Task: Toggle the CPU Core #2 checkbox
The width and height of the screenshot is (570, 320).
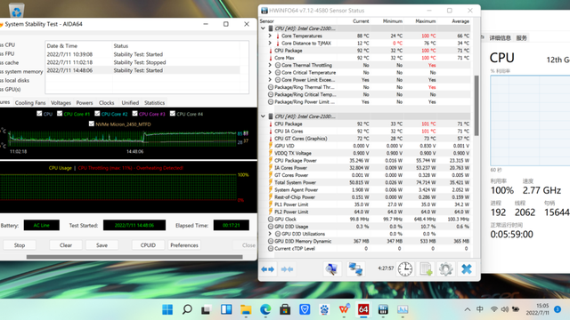Action: tap(97, 114)
